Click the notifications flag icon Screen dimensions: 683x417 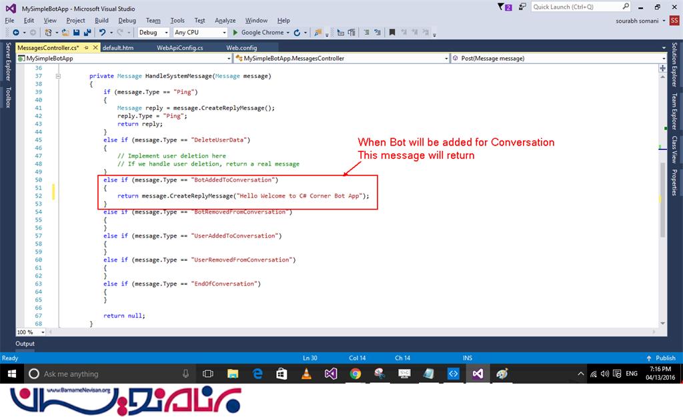coord(501,7)
